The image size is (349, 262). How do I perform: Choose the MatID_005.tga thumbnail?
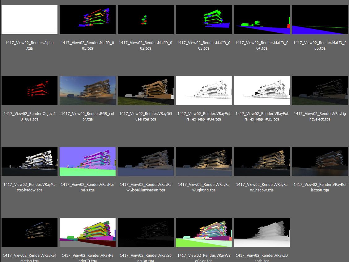point(320,20)
